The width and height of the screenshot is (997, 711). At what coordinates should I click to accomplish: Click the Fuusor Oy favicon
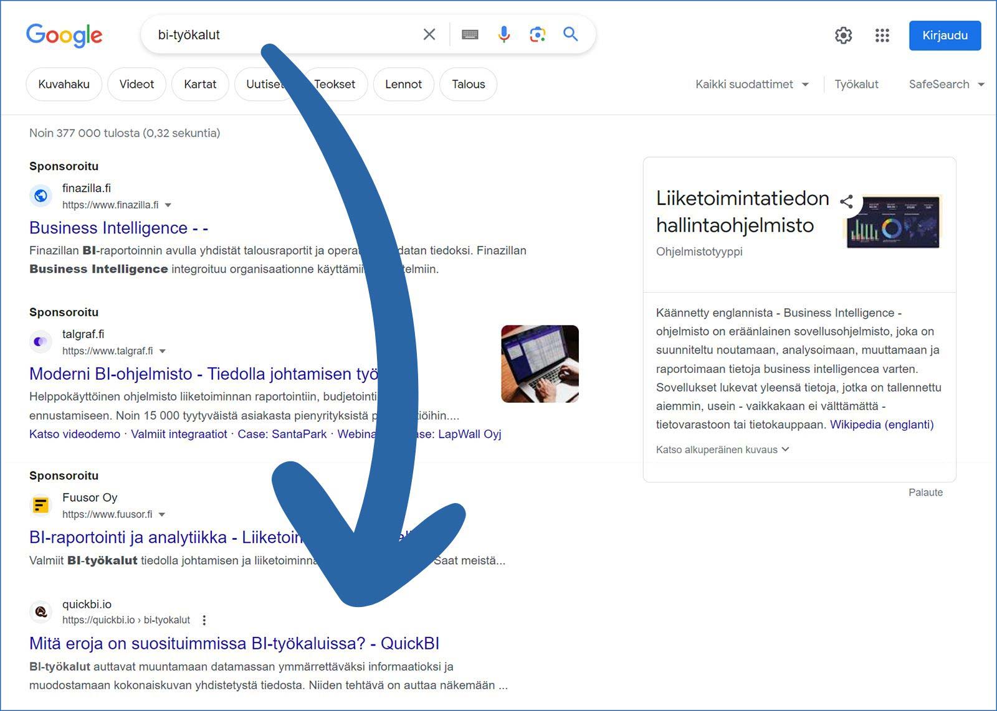click(41, 505)
